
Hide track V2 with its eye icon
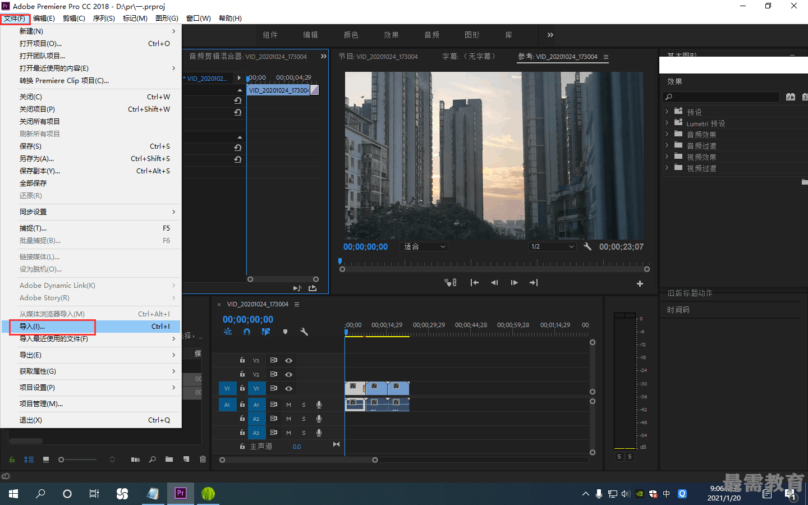289,374
